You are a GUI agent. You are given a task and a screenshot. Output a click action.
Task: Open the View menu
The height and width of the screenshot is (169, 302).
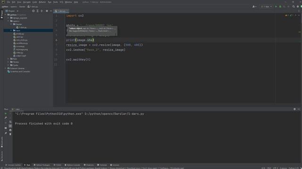point(19,2)
